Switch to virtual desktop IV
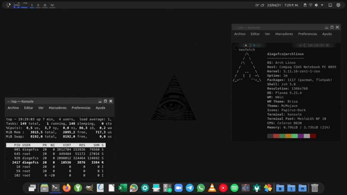 (x=52, y=5)
